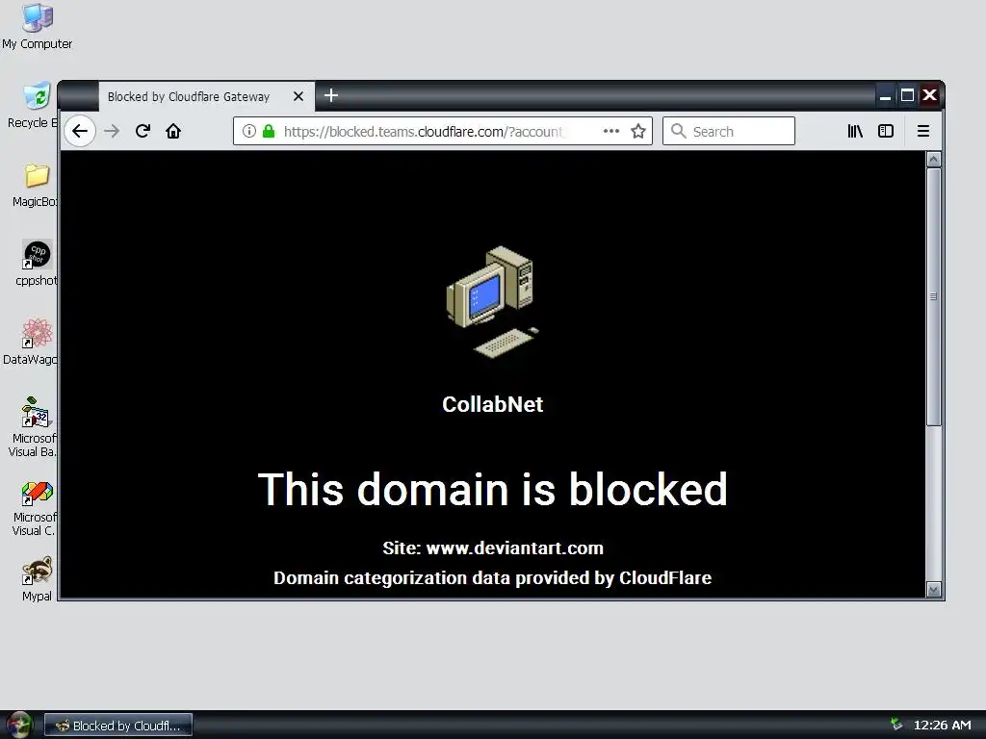Show site information via the info icon
Screen dimensions: 986x739
[x=249, y=131]
